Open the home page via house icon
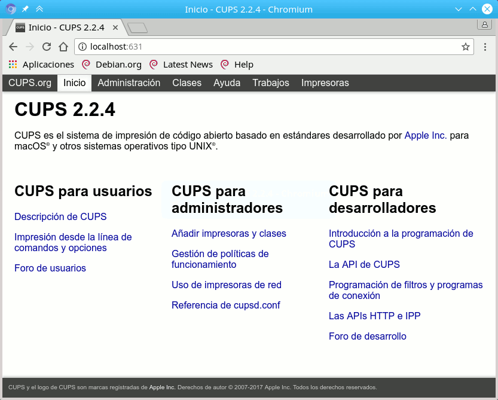This screenshot has height=400, width=498. pyautogui.click(x=63, y=47)
